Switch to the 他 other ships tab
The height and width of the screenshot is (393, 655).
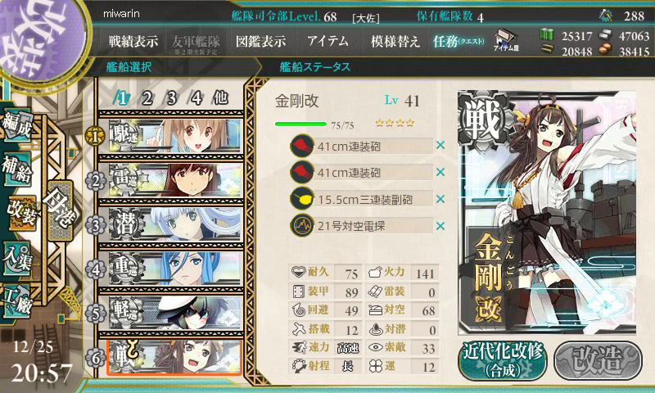pos(220,97)
